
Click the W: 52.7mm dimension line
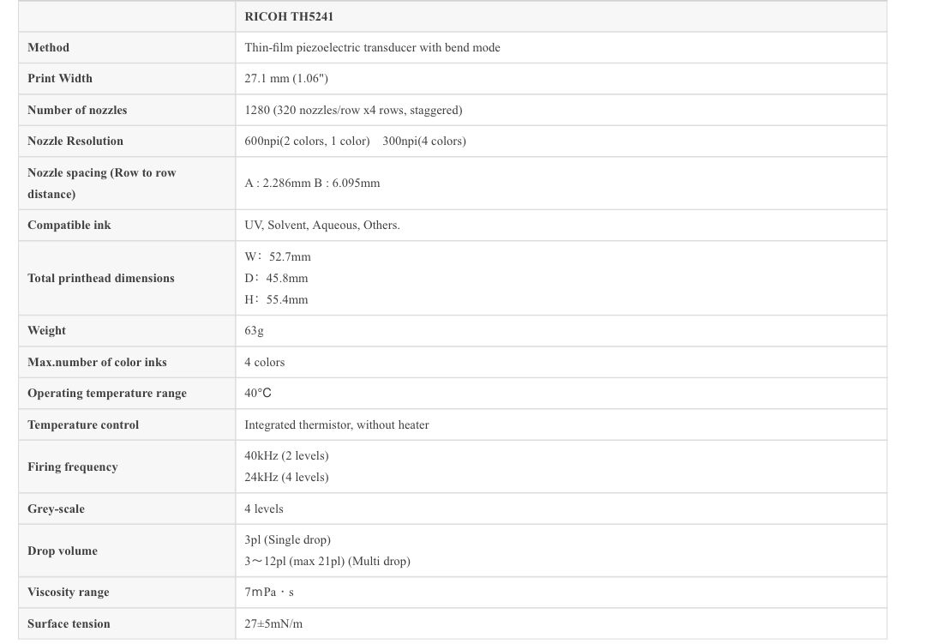pyautogui.click(x=278, y=256)
